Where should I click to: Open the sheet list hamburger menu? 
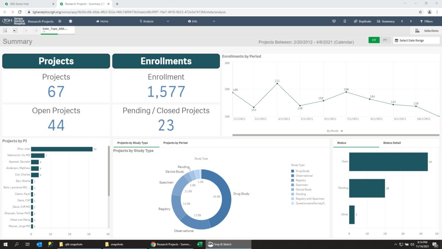pos(59,21)
